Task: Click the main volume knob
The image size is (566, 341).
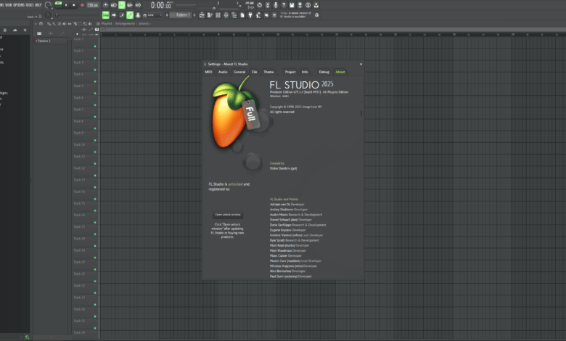Action: point(48,5)
